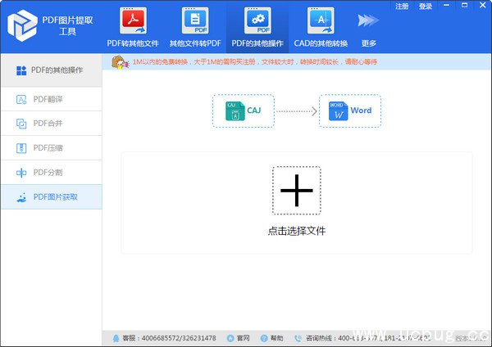Viewport: 492px width, 347px height.
Task: Click the 登录 link
Action: click(x=426, y=7)
